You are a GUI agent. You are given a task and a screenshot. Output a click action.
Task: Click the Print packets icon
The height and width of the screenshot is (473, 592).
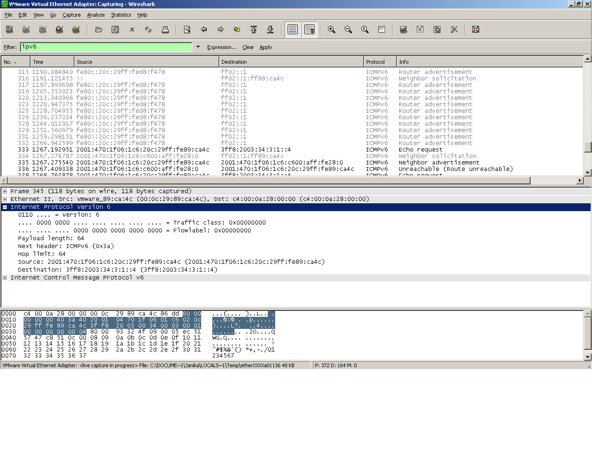tap(165, 30)
